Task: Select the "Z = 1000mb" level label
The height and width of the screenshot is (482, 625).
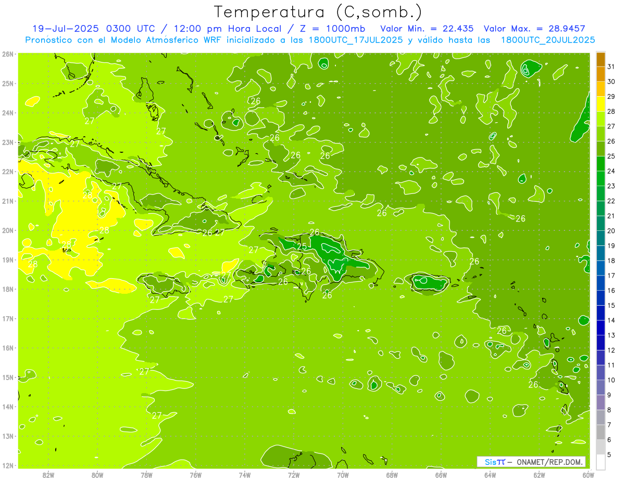Action: click(333, 29)
